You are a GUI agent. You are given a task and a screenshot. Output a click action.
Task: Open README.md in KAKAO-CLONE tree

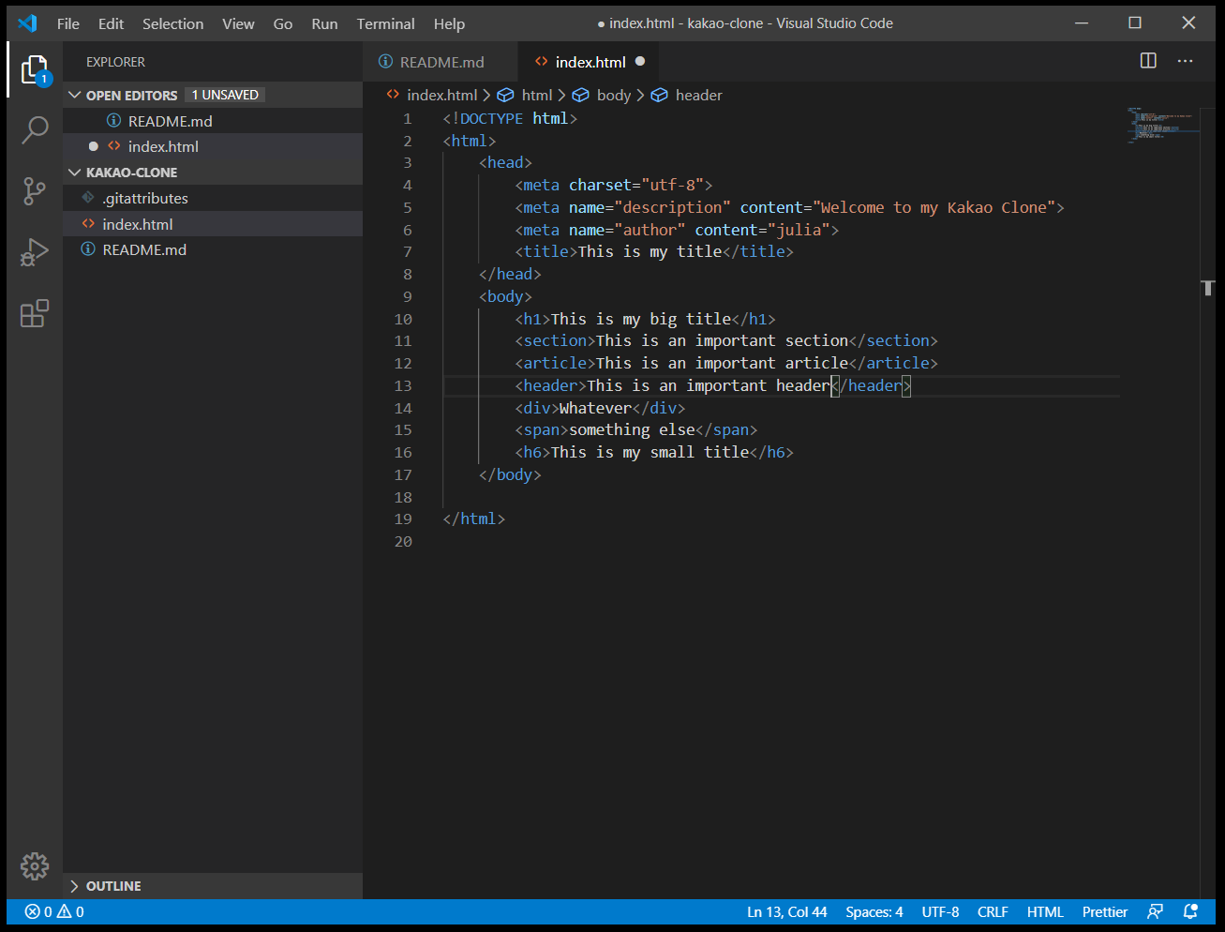tap(213, 249)
